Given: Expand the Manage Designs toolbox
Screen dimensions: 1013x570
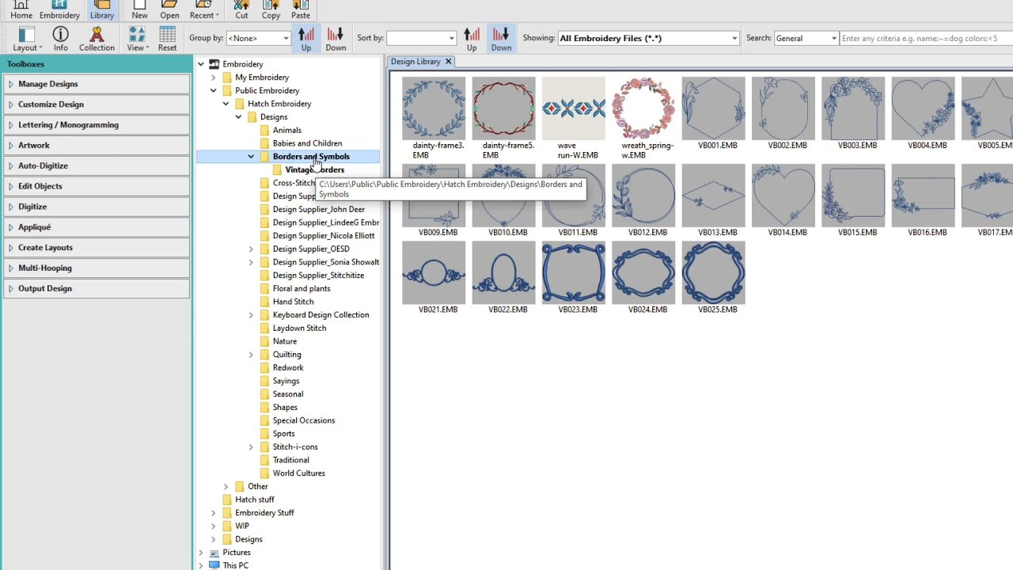Looking at the screenshot, I should pos(96,84).
